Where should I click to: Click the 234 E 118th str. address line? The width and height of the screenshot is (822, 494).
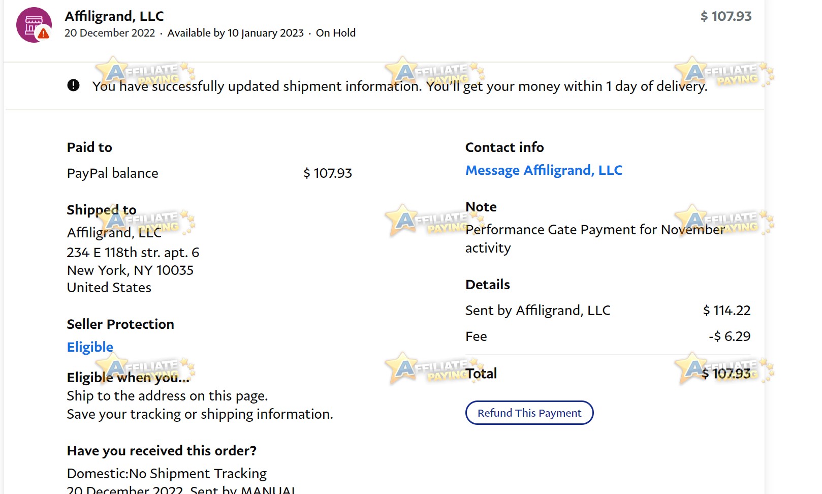(133, 253)
